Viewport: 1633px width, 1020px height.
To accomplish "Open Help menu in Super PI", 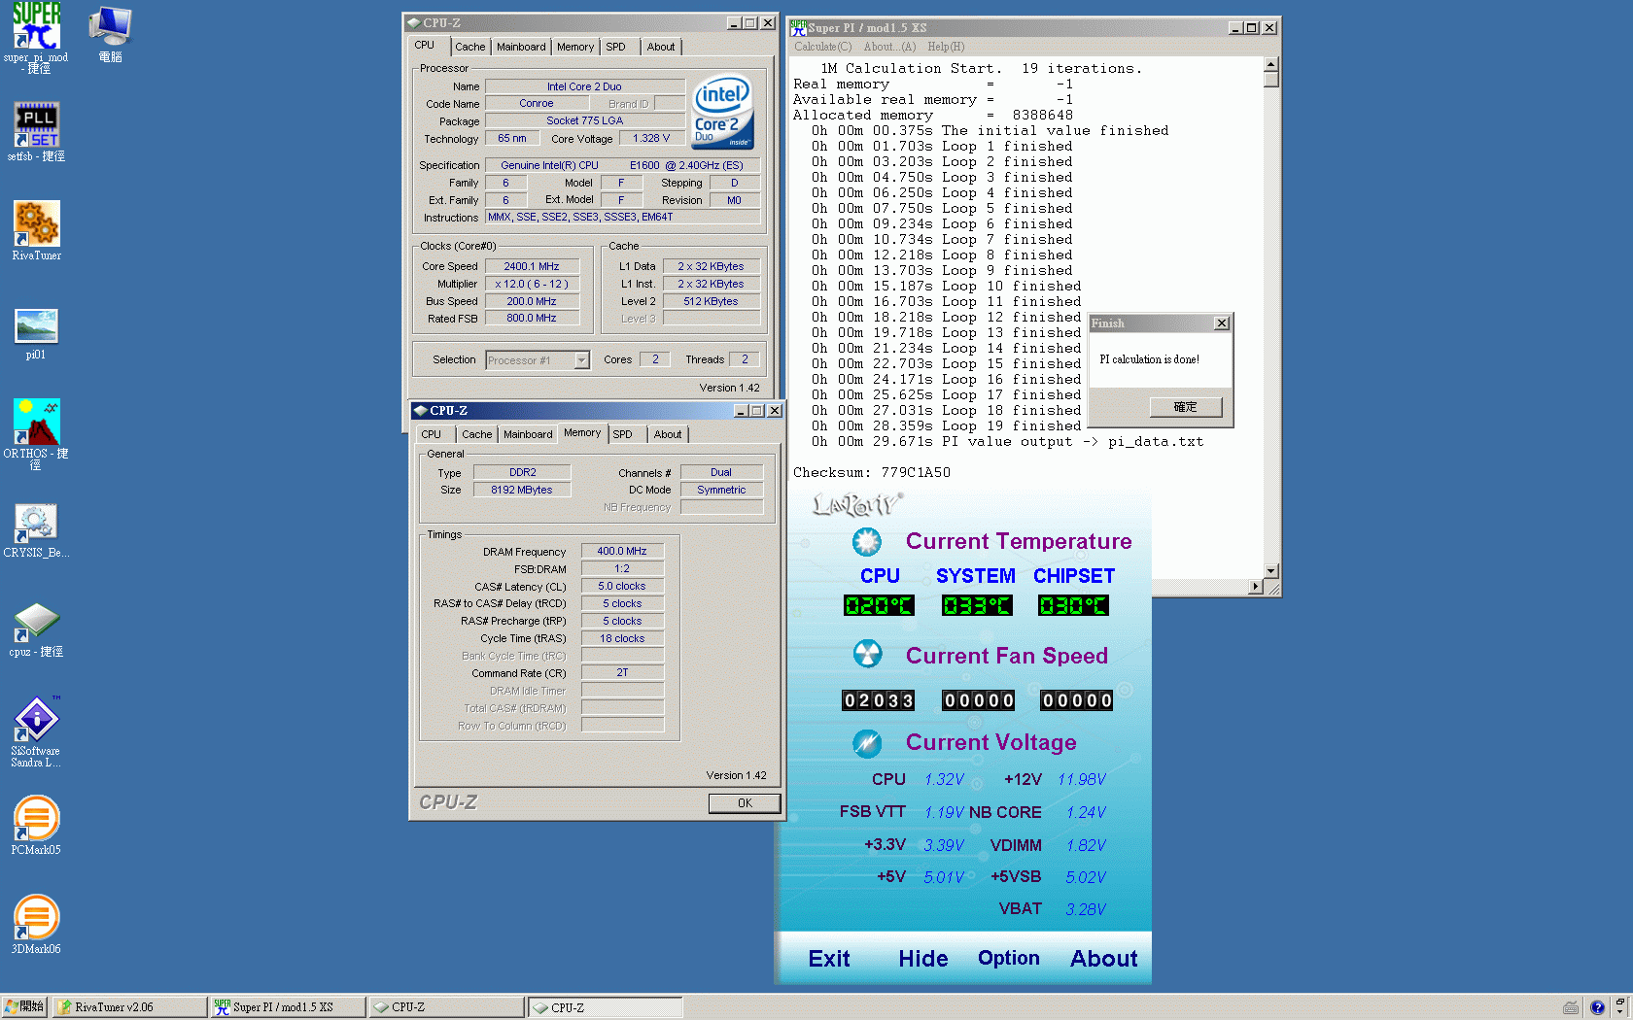I will tap(946, 47).
